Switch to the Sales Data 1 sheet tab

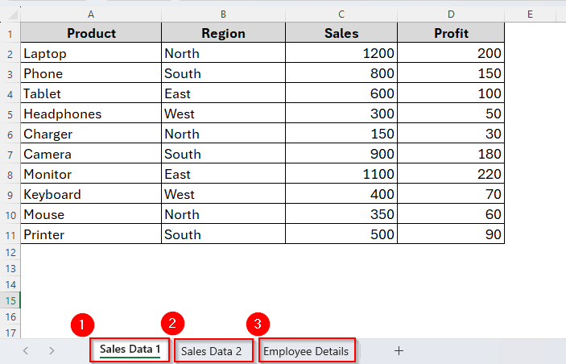(130, 350)
